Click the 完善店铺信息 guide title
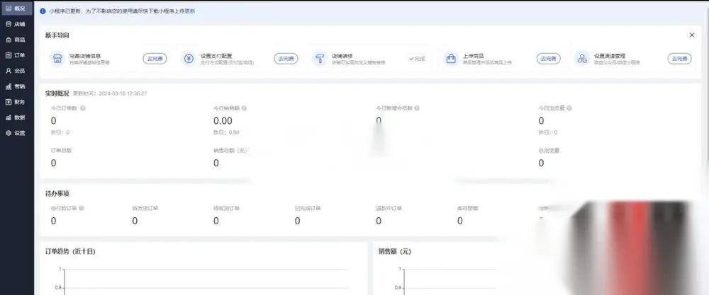This screenshot has height=295, width=709. (x=85, y=56)
